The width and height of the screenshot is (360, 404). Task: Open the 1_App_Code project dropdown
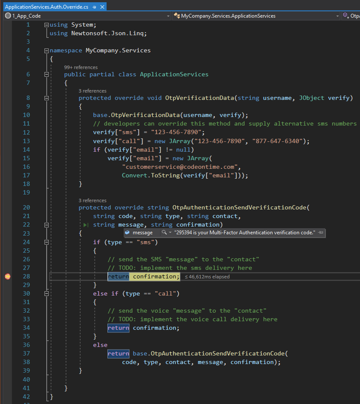pyautogui.click(x=168, y=15)
